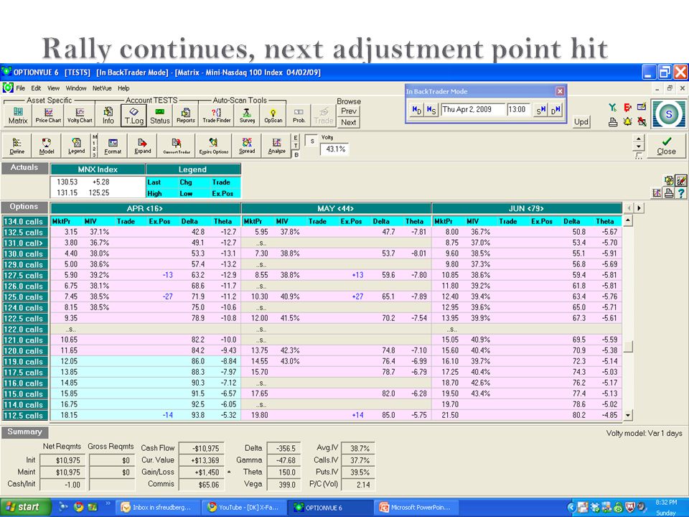Click the options table vertical scroll thumb
Viewport: 689px width, 517px height.
point(629,347)
